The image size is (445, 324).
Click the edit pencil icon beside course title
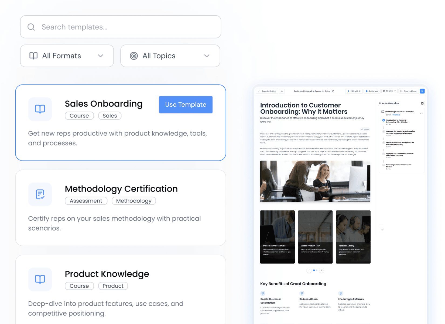point(333,91)
